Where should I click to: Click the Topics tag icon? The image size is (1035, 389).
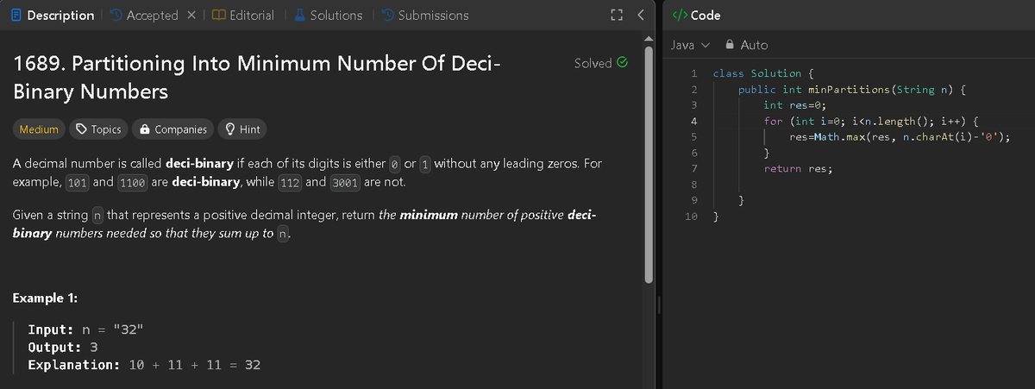point(81,129)
